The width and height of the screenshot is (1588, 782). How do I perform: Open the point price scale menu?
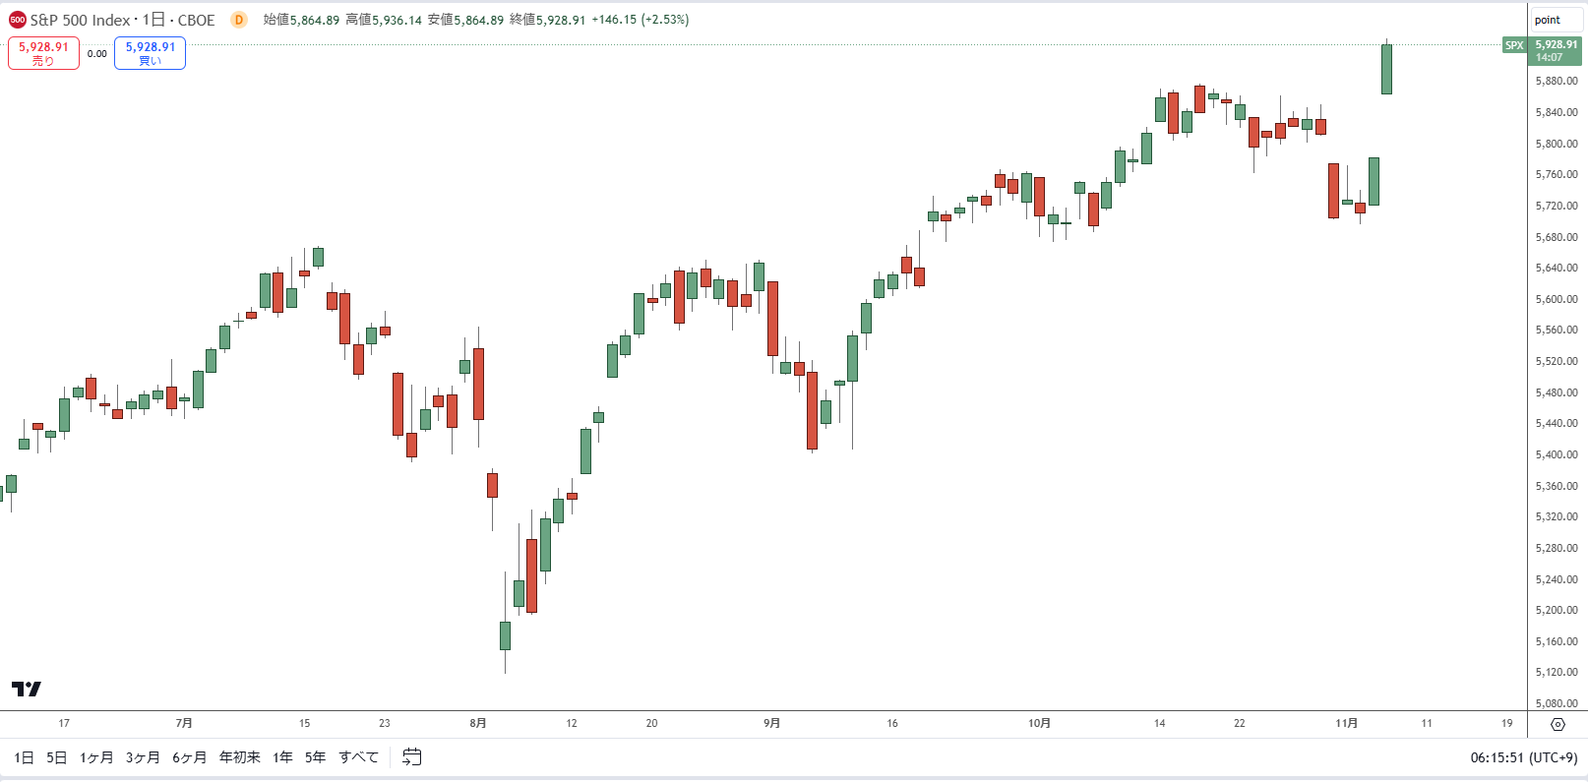point(1555,20)
